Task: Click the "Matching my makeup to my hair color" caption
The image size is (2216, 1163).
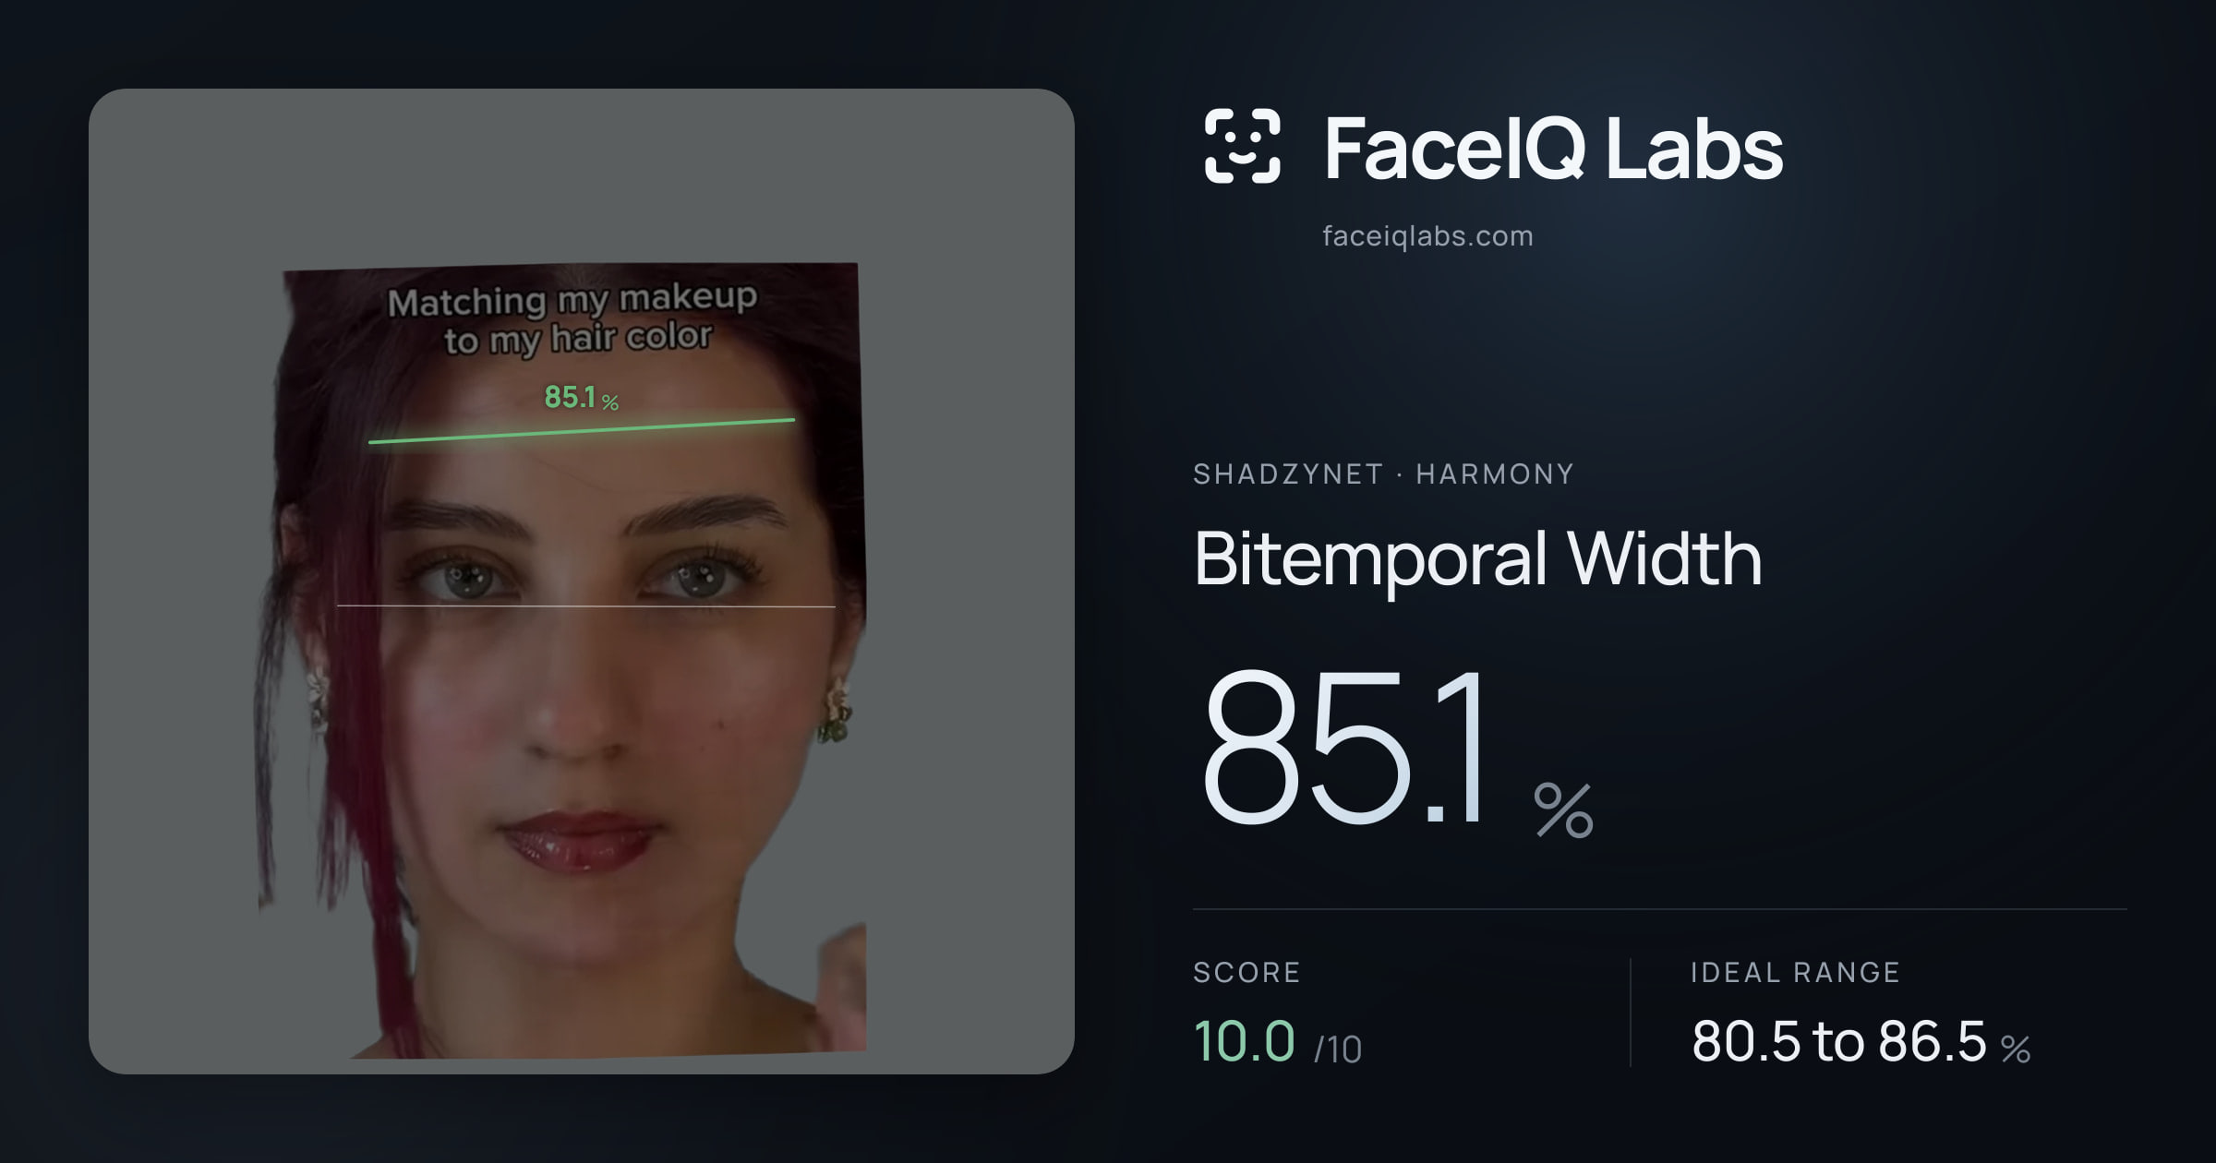Action: coord(574,318)
